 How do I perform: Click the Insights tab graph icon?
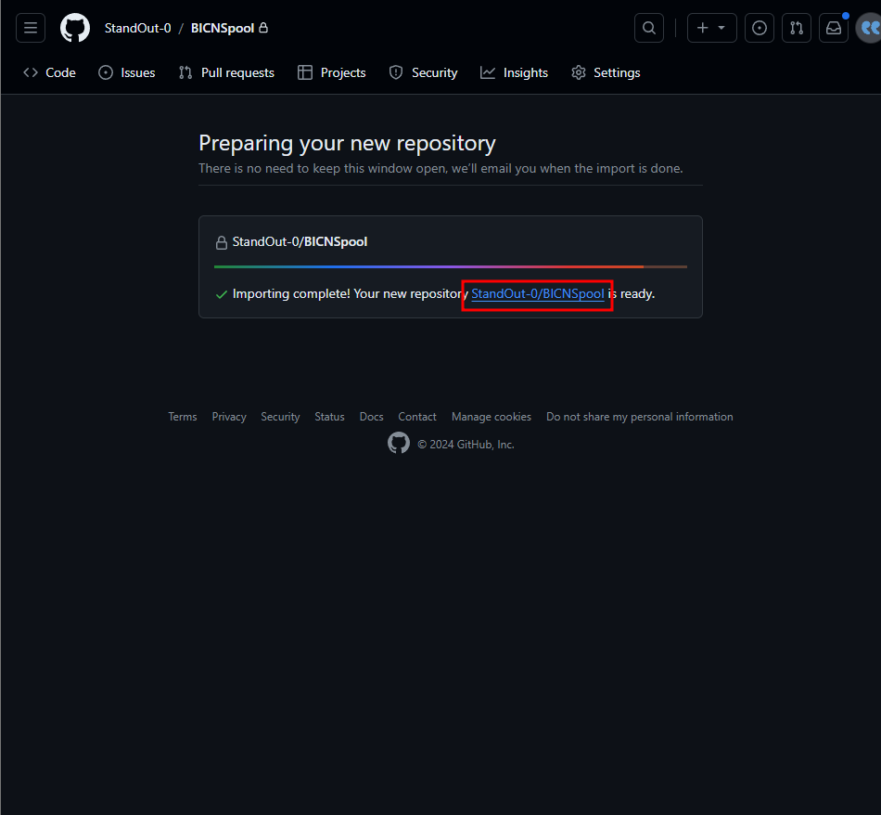click(x=488, y=72)
